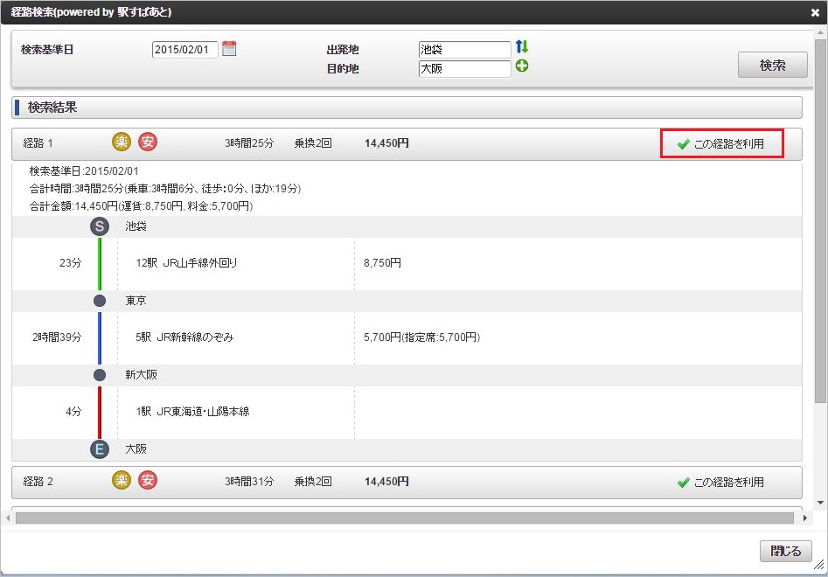This screenshot has height=577, width=828.
Task: Close the route search dialog with X
Action: [x=815, y=12]
